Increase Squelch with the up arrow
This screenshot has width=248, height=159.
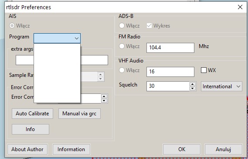tap(193, 84)
